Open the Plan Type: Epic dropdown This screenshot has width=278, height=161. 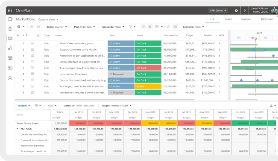[x=85, y=27]
